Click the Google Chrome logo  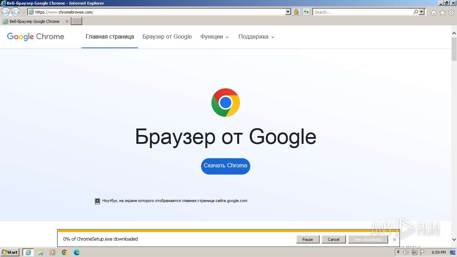coord(35,36)
